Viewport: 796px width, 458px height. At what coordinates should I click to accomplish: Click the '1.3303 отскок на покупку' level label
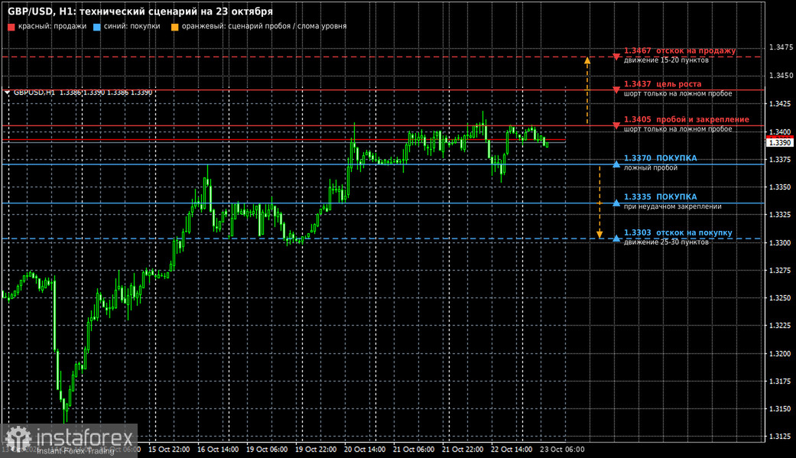pyautogui.click(x=678, y=232)
